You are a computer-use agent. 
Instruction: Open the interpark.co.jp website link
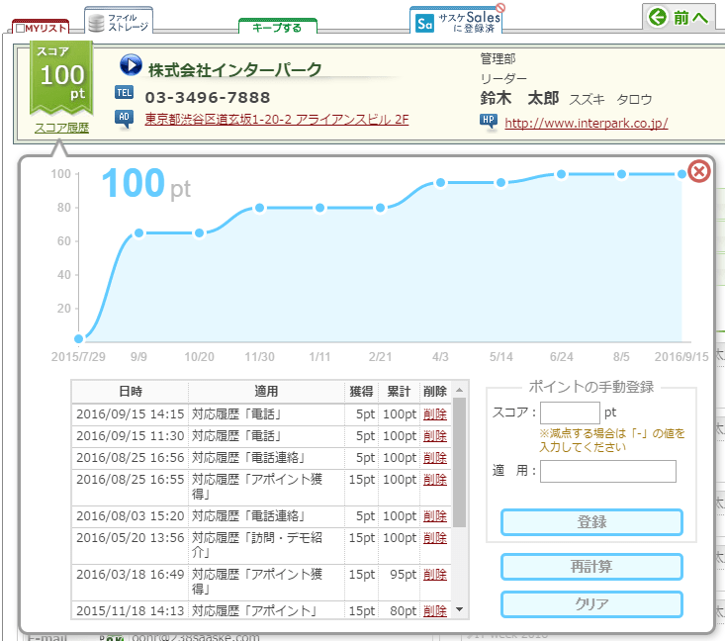(x=587, y=123)
